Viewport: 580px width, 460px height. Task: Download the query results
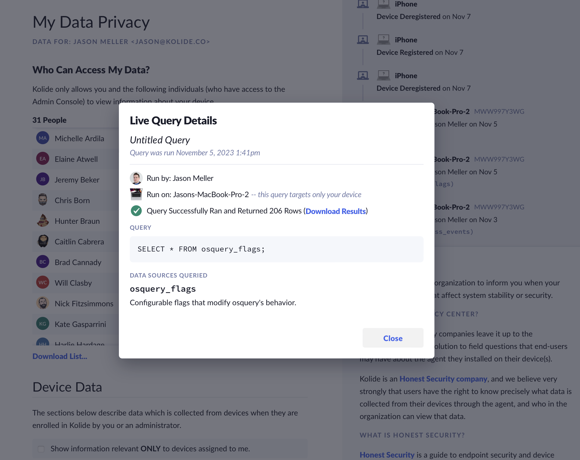[335, 211]
